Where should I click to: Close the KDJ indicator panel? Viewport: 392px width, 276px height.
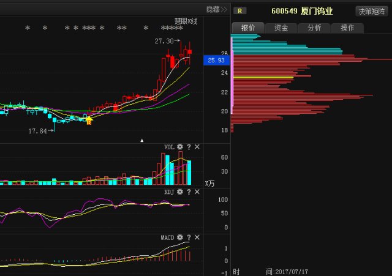tap(197, 192)
